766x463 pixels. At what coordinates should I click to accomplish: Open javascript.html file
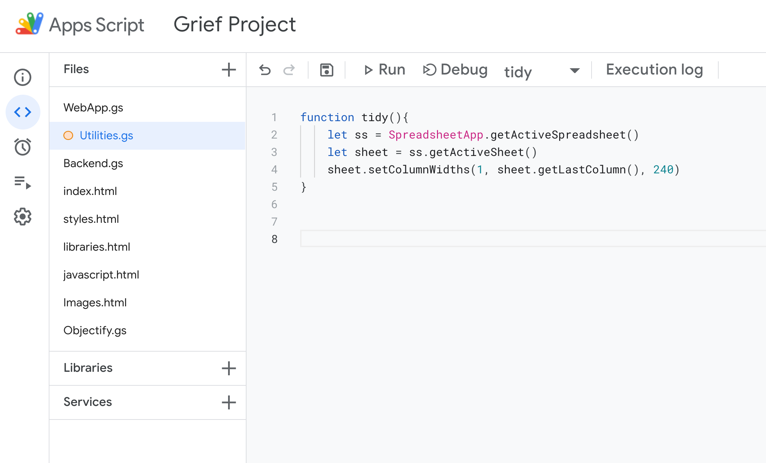coord(101,275)
